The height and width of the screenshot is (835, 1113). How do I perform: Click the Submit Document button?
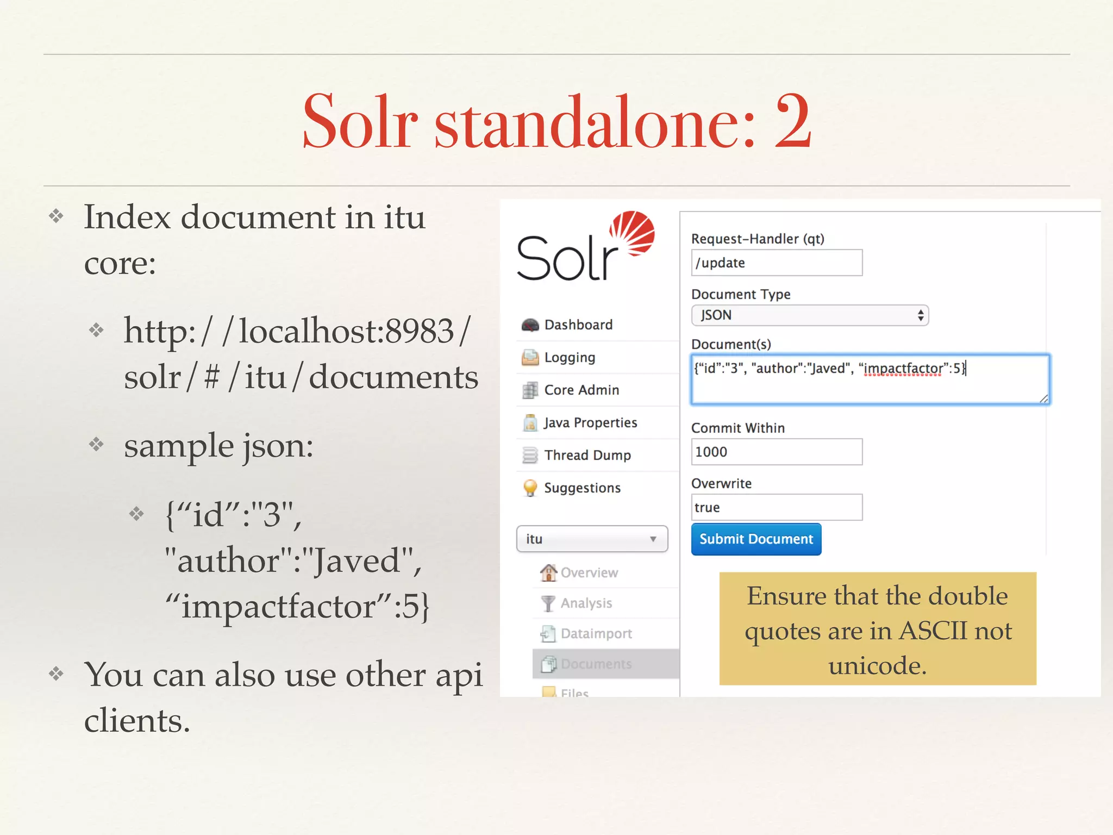(x=756, y=539)
